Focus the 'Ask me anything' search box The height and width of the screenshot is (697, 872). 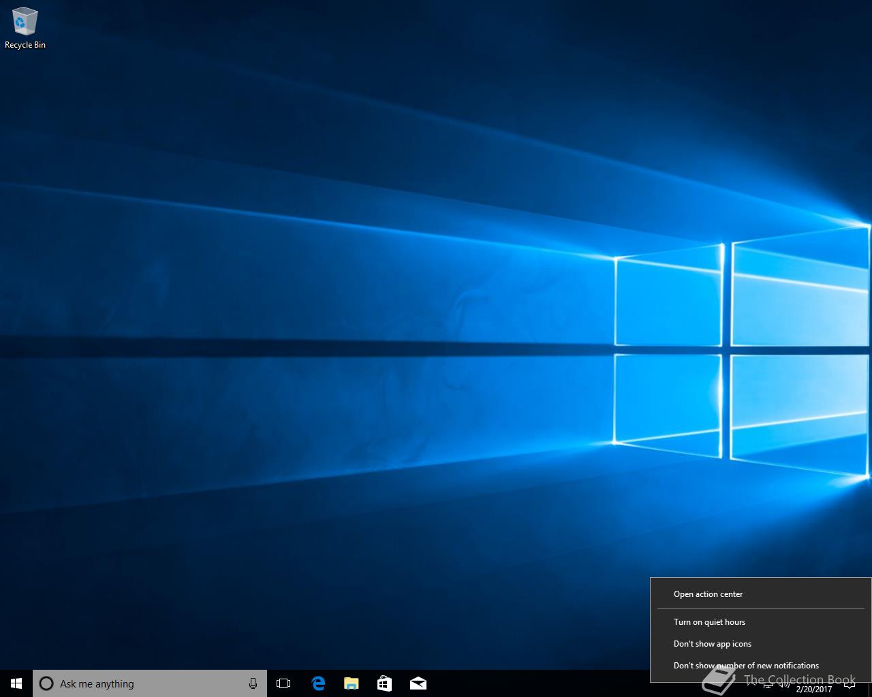pyautogui.click(x=150, y=683)
